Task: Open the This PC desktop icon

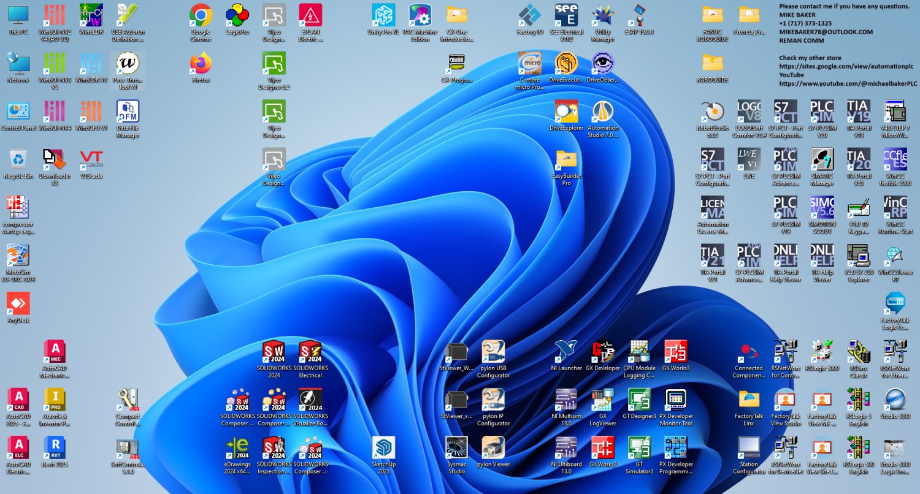Action: 18,19
